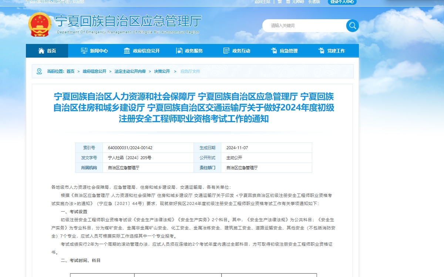Switch to traditional Chinese with 繁
Viewport: 444px width, 277px height.
(280, 2)
